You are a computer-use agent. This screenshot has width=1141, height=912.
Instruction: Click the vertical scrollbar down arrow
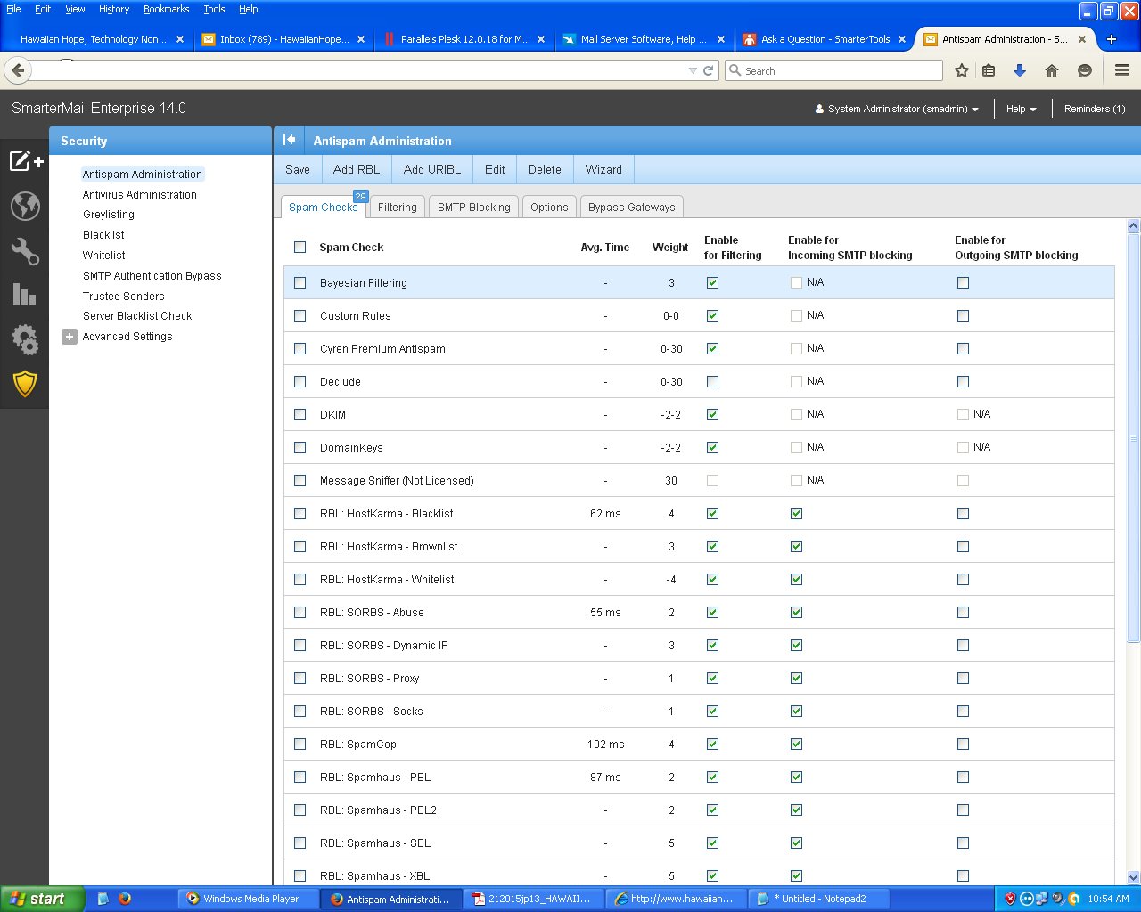point(1133,877)
